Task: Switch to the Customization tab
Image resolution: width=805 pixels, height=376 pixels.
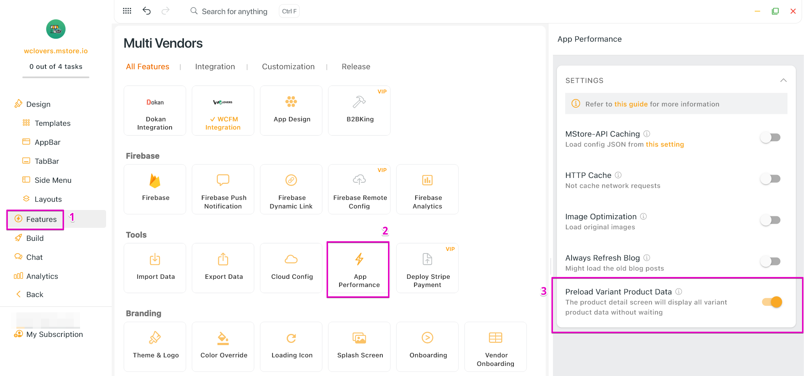Action: point(288,67)
